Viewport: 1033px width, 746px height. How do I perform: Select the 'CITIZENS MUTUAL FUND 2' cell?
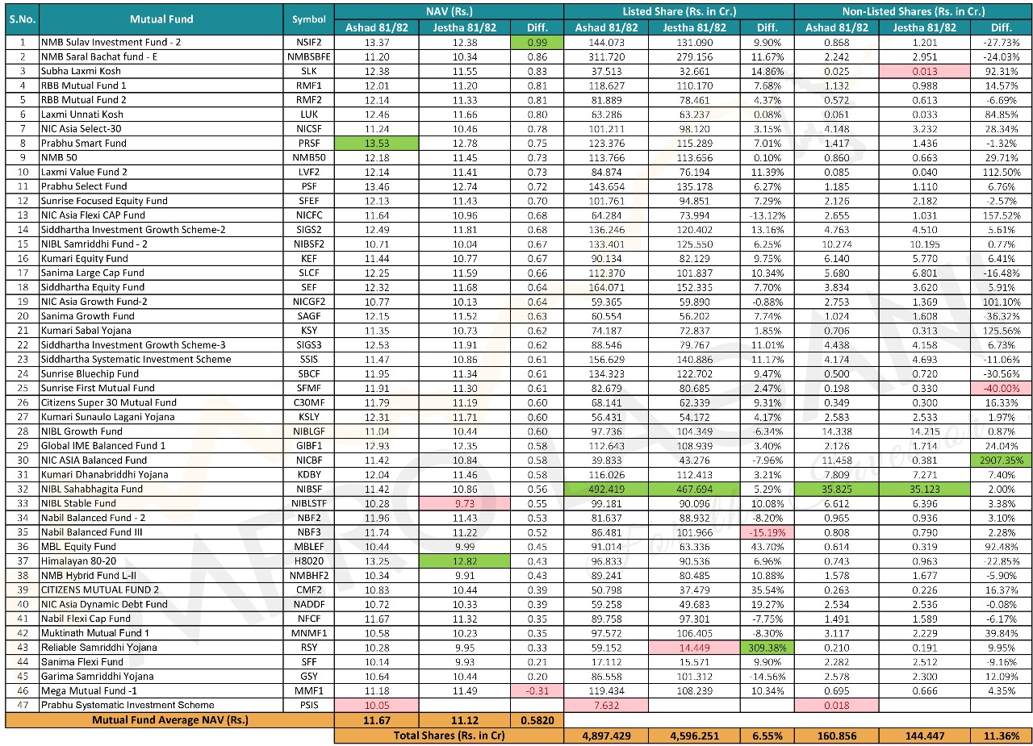(x=161, y=590)
